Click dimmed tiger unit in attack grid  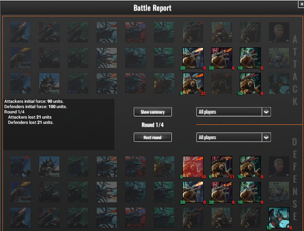pos(21,58)
